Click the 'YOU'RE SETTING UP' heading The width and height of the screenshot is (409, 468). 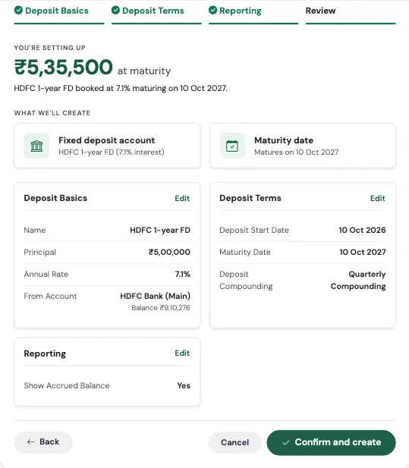[50, 48]
